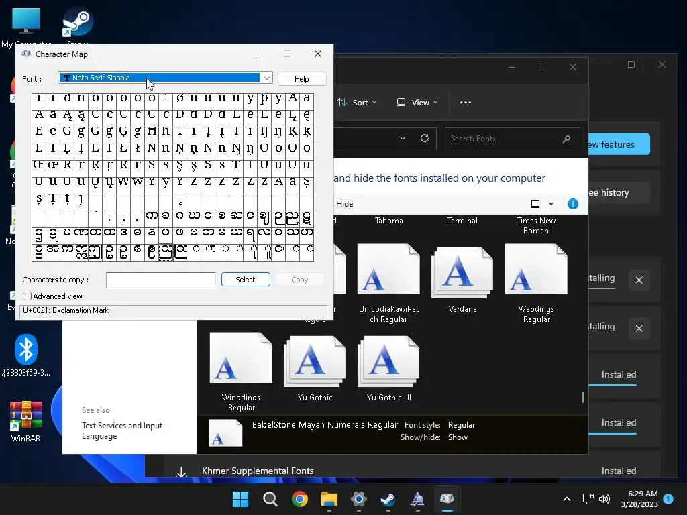
Task: Open the history button in Settings window
Action: (619, 192)
